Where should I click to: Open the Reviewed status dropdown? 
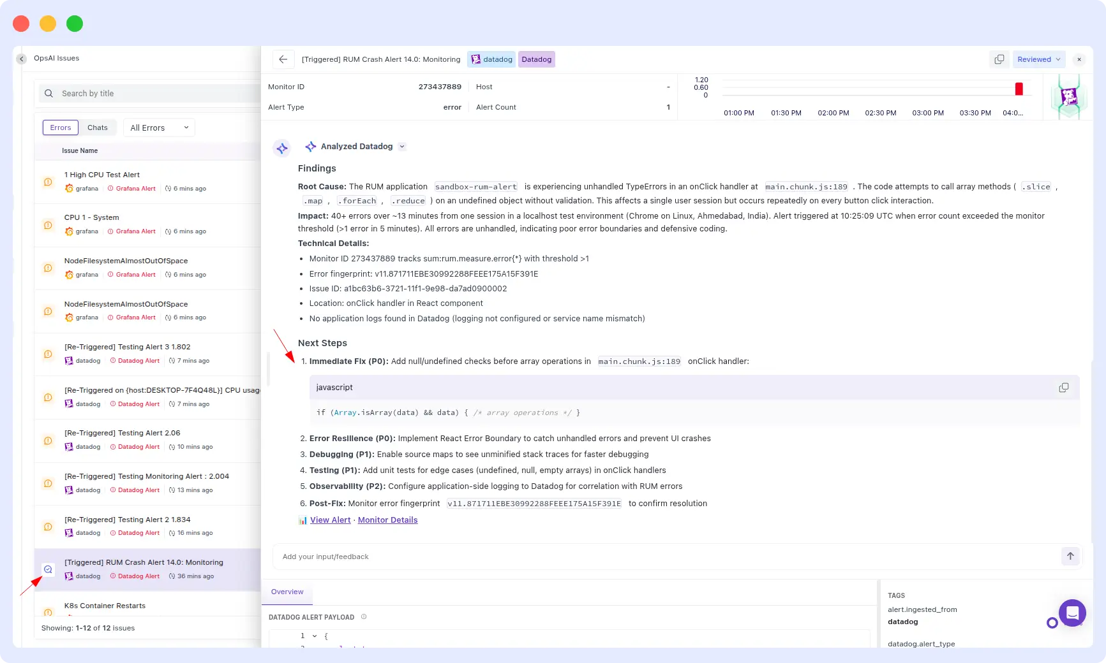click(1038, 59)
